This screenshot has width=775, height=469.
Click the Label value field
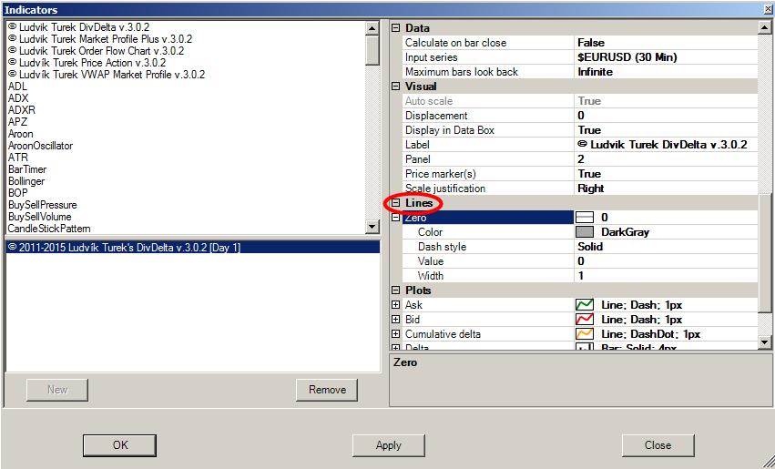(666, 145)
